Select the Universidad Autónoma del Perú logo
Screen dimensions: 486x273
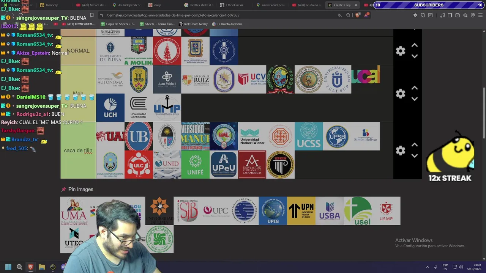pyautogui.click(x=110, y=79)
